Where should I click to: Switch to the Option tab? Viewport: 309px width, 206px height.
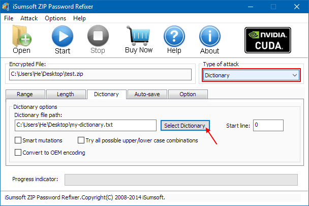point(188,94)
